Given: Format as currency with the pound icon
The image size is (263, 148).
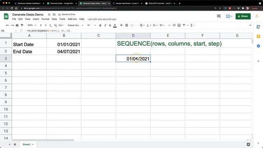Looking at the screenshot, I should (x=41, y=25).
